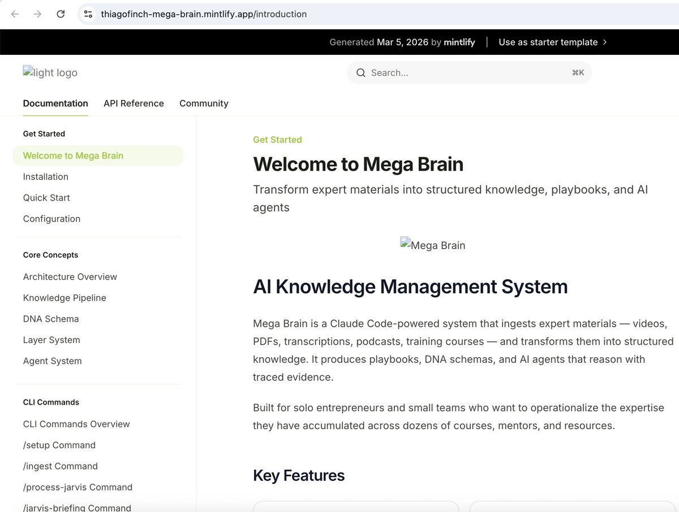Click the chevron after starter template
Viewport: 679px width, 512px height.
click(605, 42)
